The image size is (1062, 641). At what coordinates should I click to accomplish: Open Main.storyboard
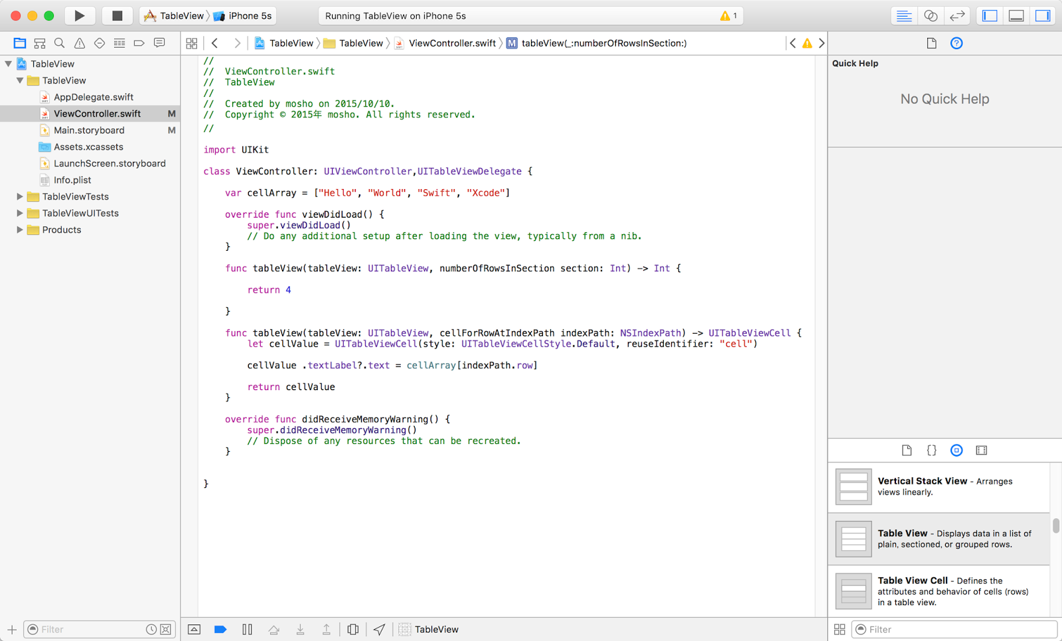(x=89, y=130)
